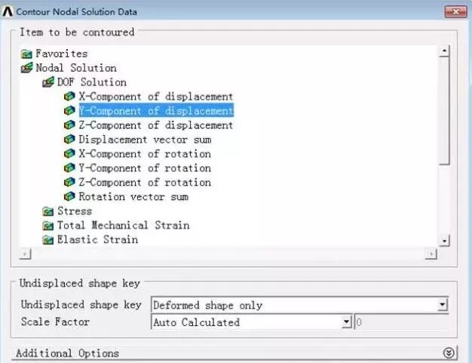
Task: Click the Deformed shape only dropdown arrow
Action: (442, 305)
